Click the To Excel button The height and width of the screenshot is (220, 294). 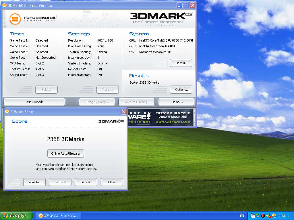(x=60, y=182)
